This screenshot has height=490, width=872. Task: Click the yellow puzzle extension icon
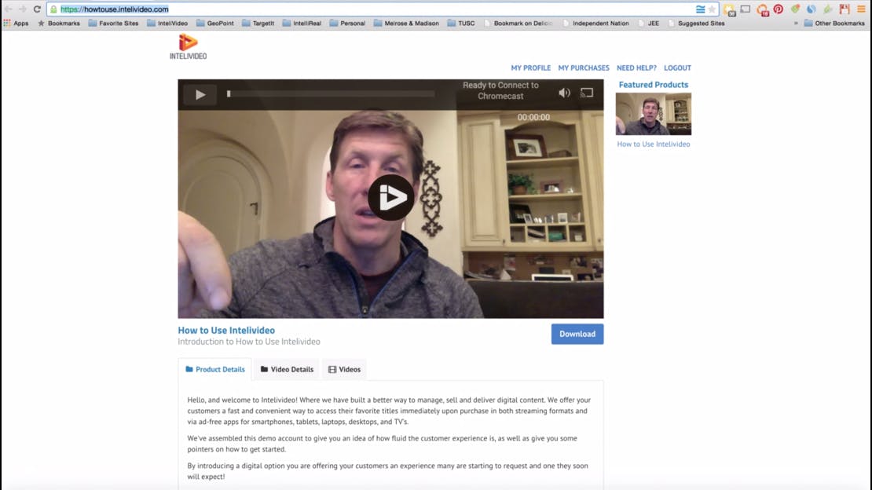[x=729, y=9]
